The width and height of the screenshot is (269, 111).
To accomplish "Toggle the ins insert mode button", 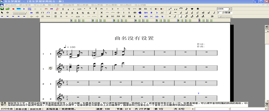I will [x=48, y=16].
